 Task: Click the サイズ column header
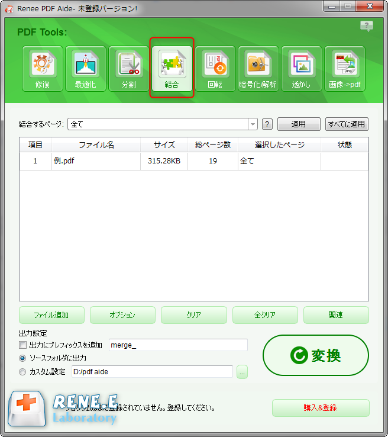point(164,144)
